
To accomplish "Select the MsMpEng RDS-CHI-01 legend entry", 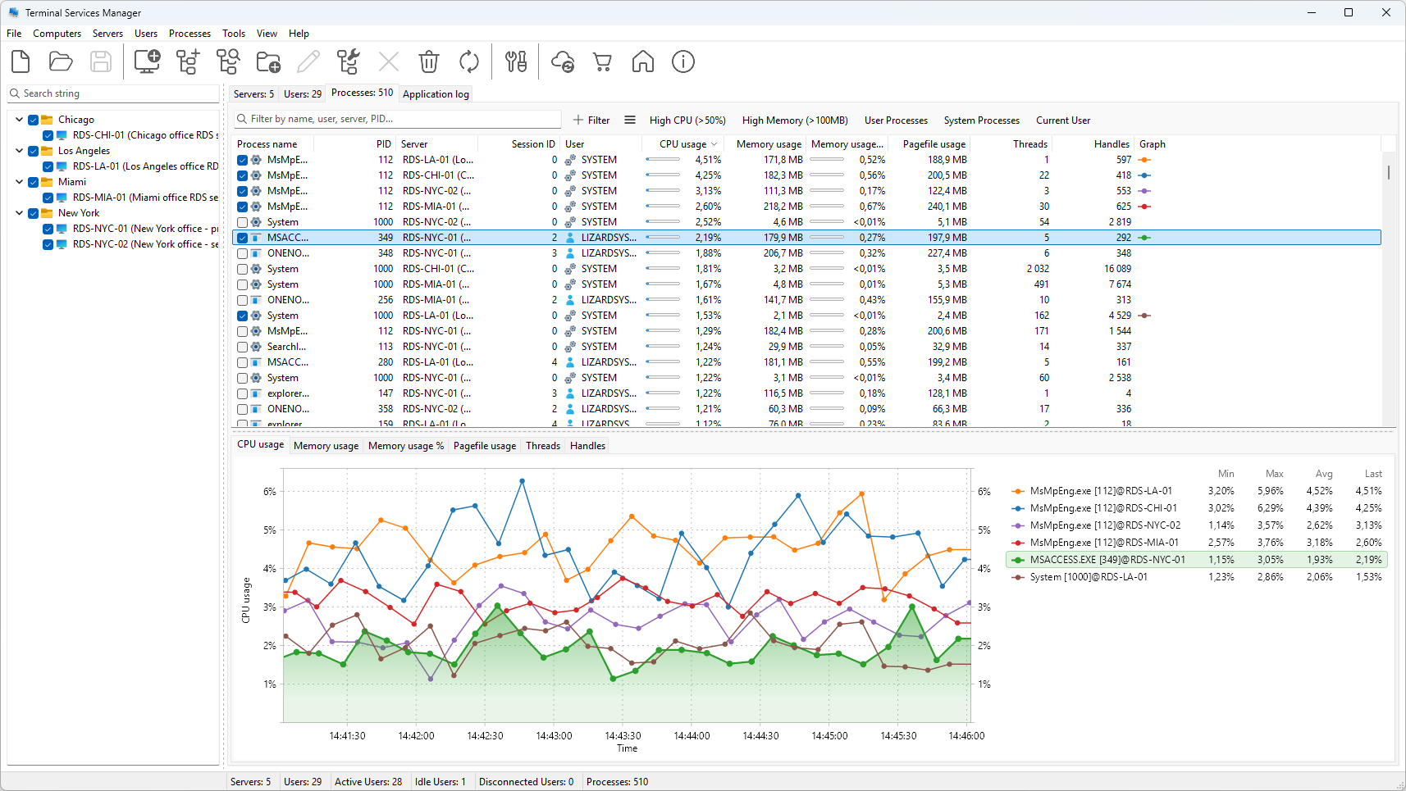I will [x=1103, y=508].
